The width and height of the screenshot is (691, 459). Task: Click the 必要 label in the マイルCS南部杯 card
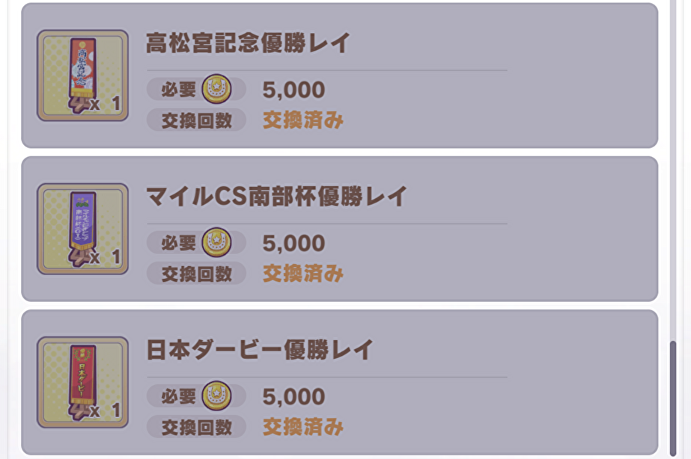coord(178,243)
